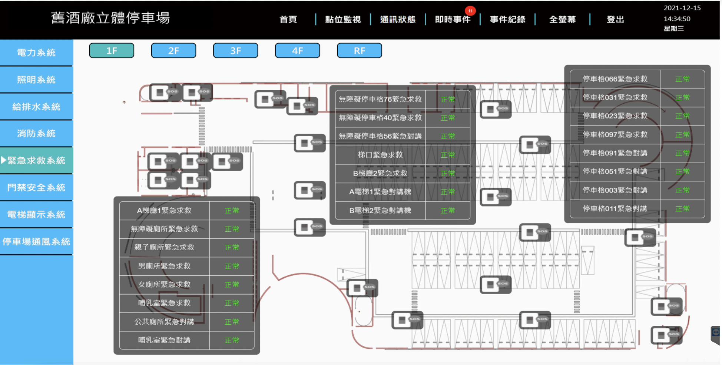This screenshot has height=365, width=722.
Task: Go to 事件紀錄 in top navigation
Action: (507, 19)
